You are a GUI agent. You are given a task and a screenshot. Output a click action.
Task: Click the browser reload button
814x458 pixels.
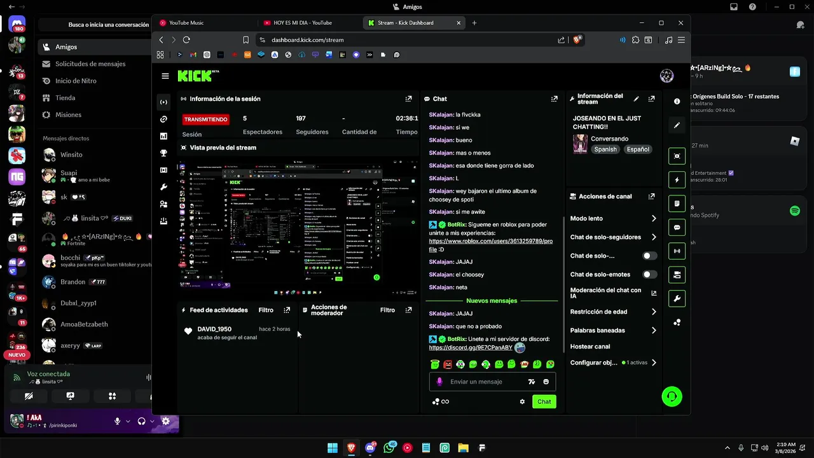point(186,39)
